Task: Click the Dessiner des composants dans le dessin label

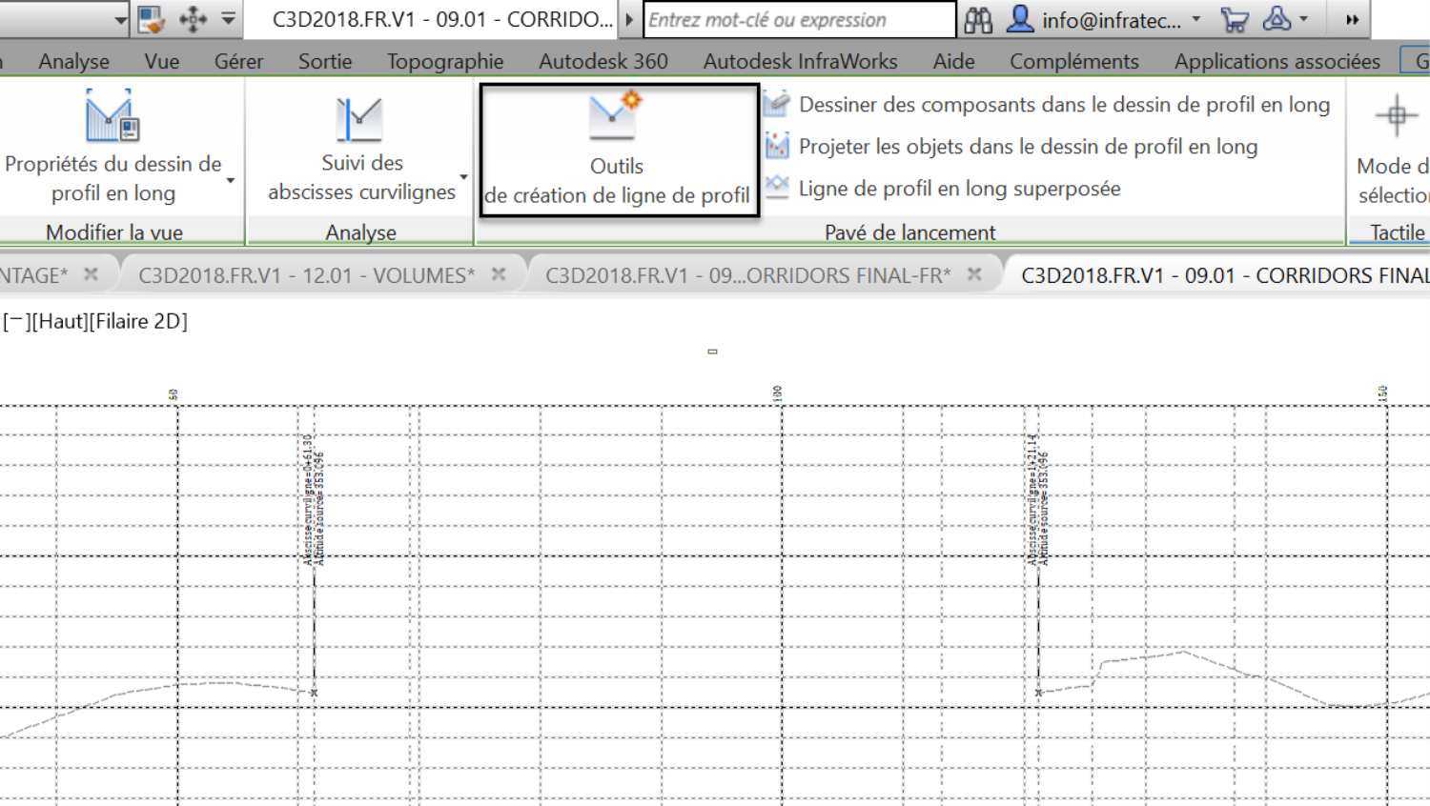Action: [1064, 105]
